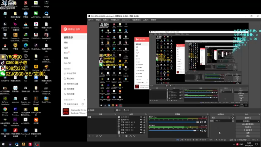Select Battlefield 1 desktop icon

(46, 37)
